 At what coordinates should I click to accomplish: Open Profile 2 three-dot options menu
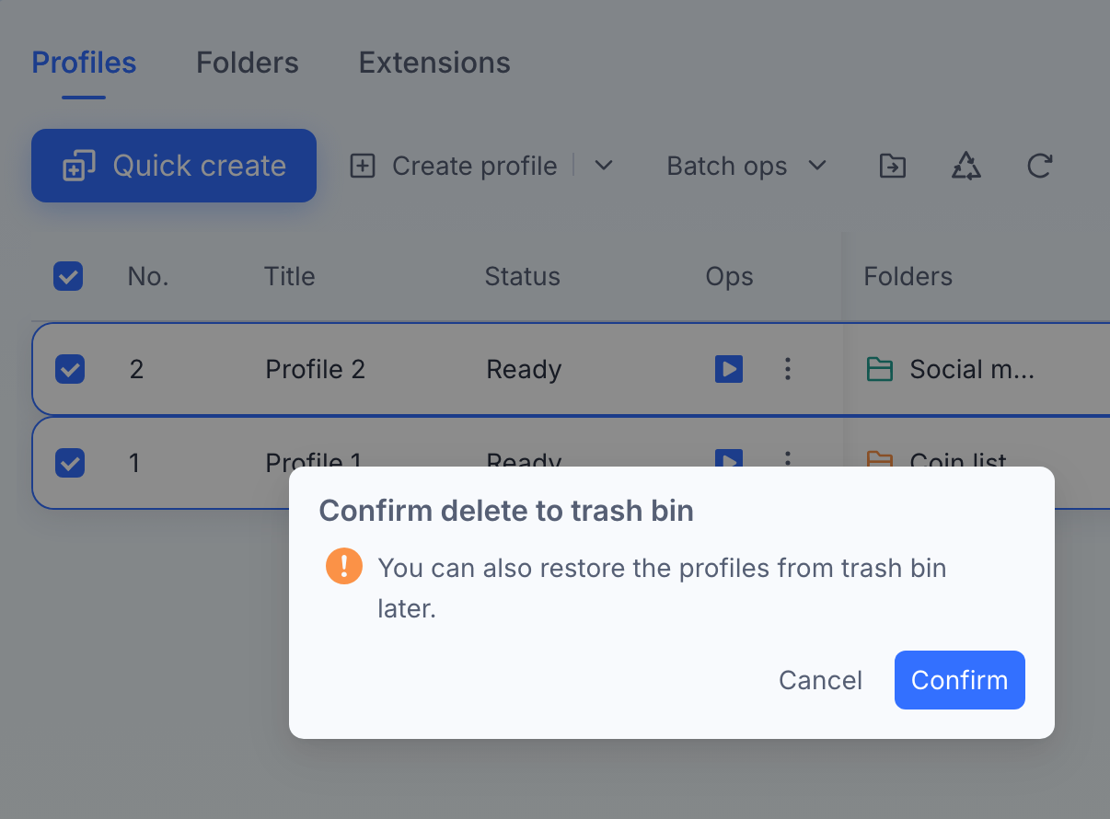(x=787, y=369)
